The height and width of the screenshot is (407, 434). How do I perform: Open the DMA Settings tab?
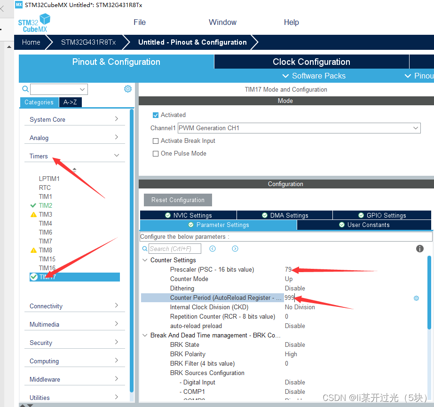click(x=285, y=215)
